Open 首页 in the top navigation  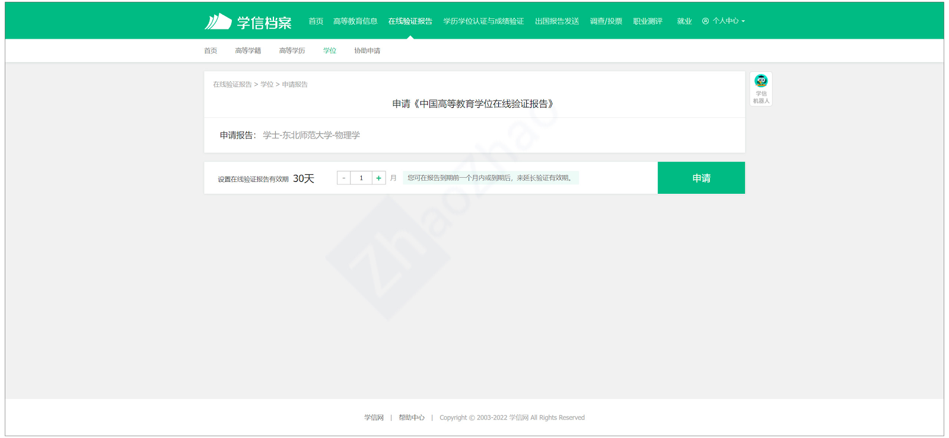pyautogui.click(x=316, y=21)
